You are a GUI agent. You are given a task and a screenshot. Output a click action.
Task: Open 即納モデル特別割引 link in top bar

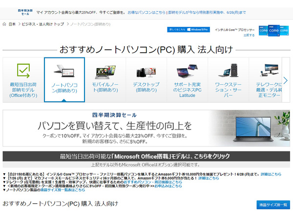[x=207, y=13]
